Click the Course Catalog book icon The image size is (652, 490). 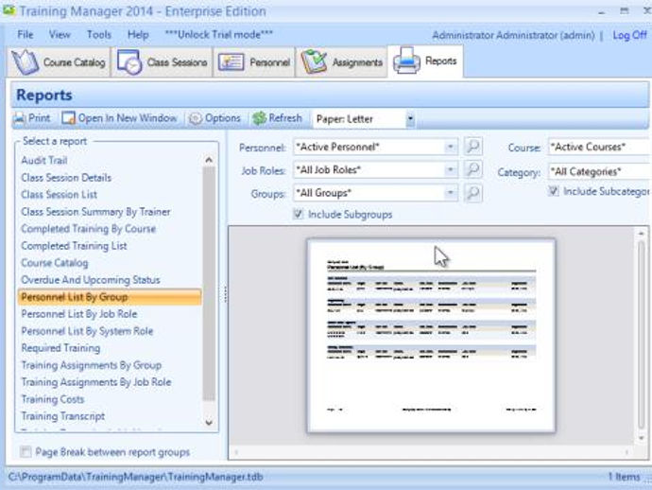[x=25, y=62]
